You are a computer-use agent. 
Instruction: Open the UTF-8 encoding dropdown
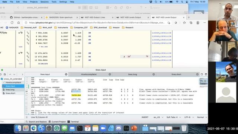pos(189,117)
